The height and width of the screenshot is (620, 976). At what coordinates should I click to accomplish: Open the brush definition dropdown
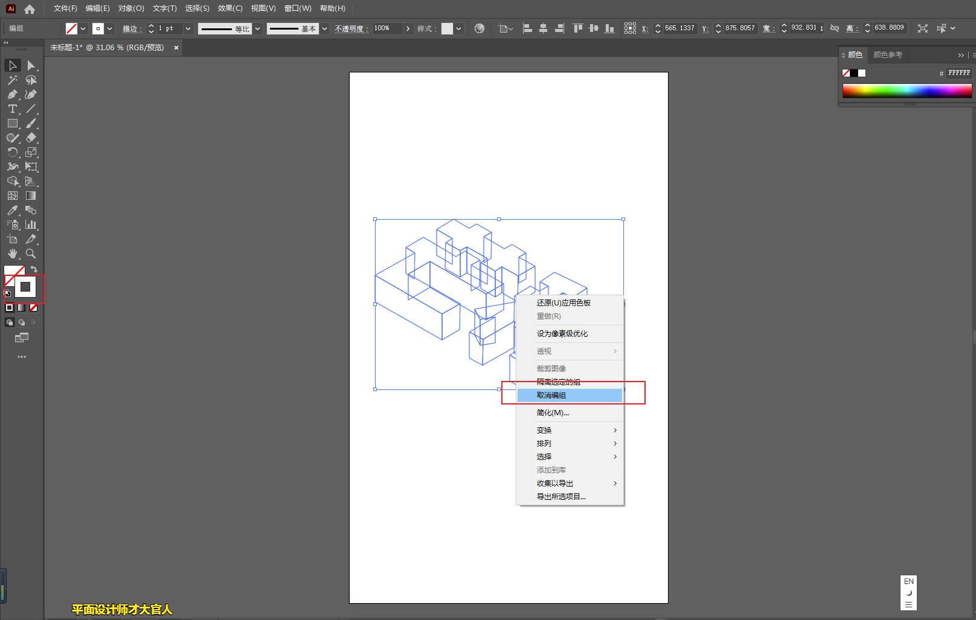click(324, 28)
